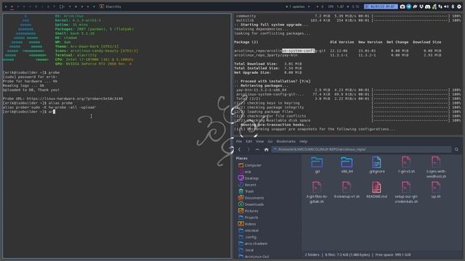Select the 1-git-v3.sh script icon

coord(406,162)
